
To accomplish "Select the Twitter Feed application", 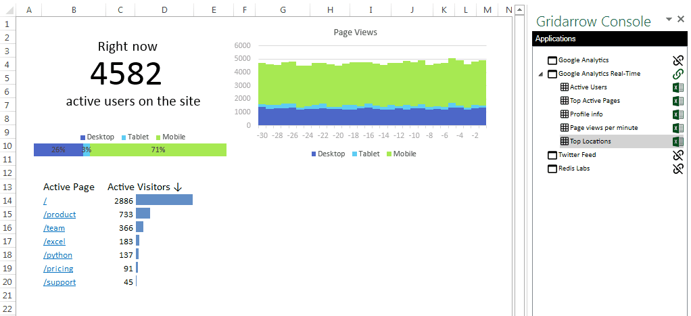I will (x=577, y=155).
